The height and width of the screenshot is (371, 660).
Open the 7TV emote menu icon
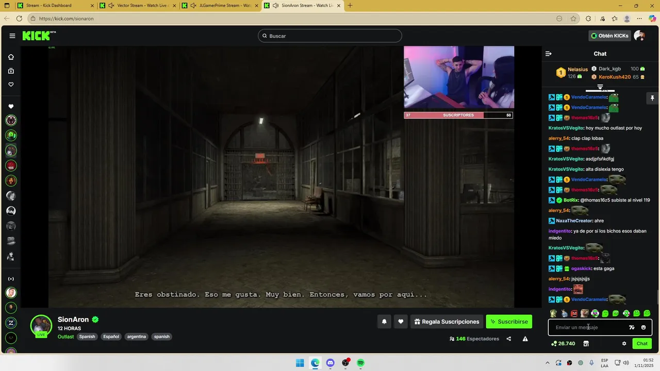pos(632,327)
